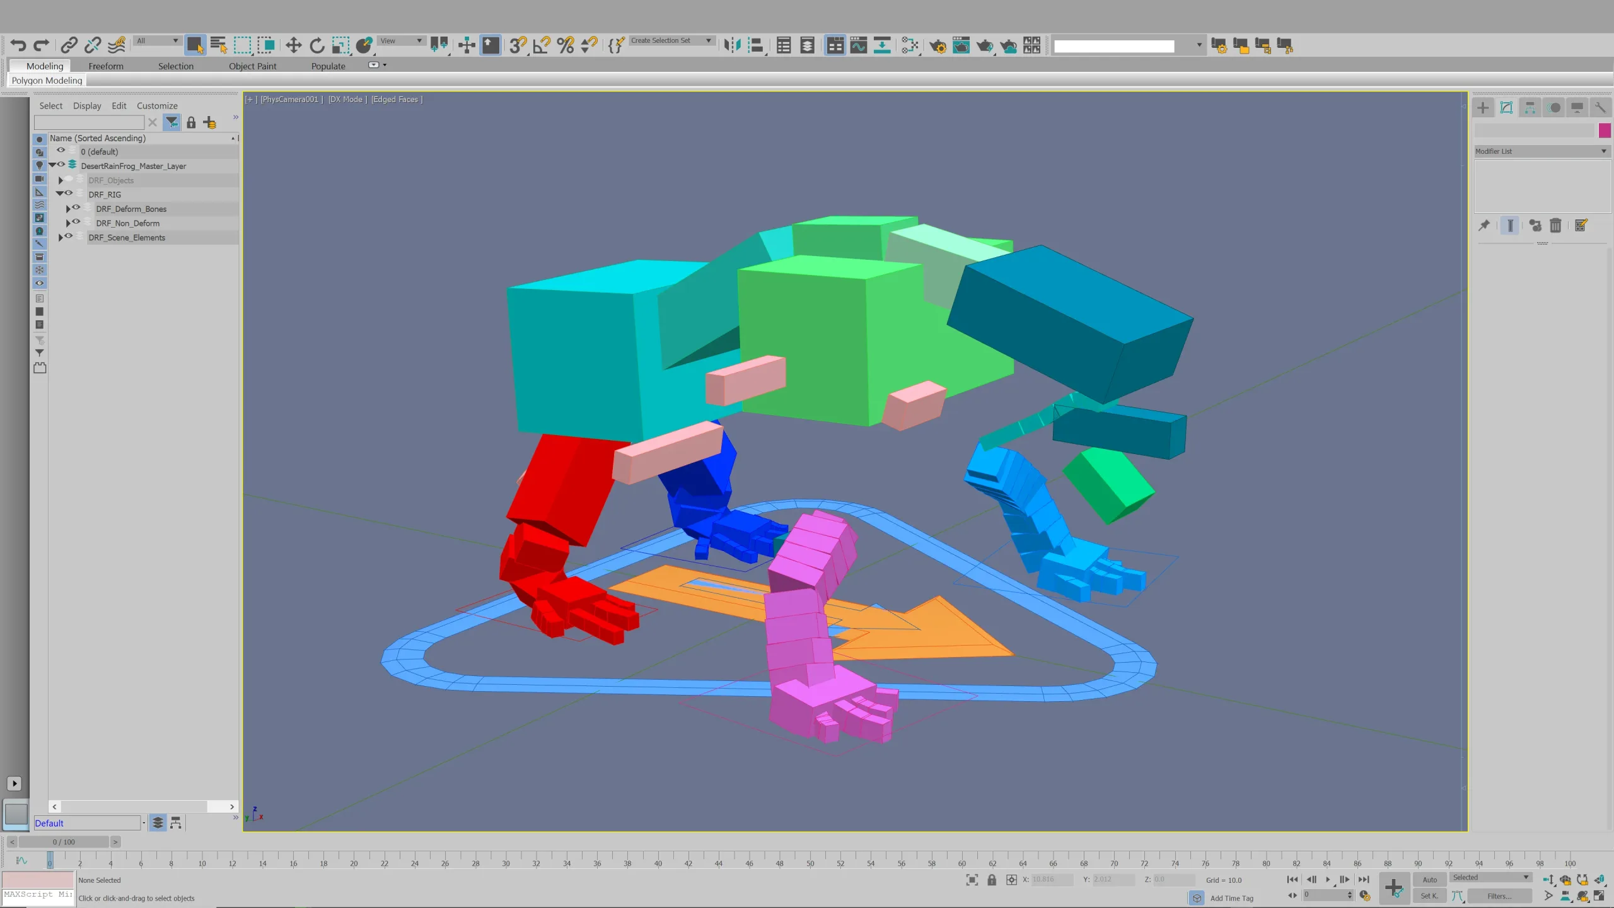Toggle the 3D Snaps button
This screenshot has height=908, width=1614.
[x=518, y=45]
